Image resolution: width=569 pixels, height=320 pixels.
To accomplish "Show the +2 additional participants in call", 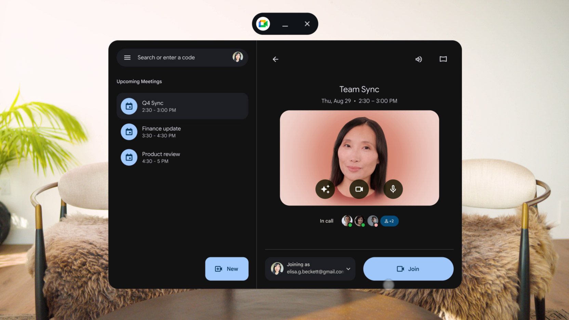I will [389, 221].
